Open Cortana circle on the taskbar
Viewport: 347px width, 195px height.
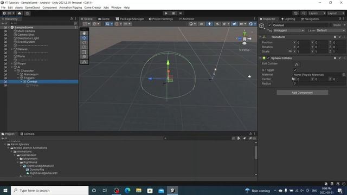(x=94, y=190)
